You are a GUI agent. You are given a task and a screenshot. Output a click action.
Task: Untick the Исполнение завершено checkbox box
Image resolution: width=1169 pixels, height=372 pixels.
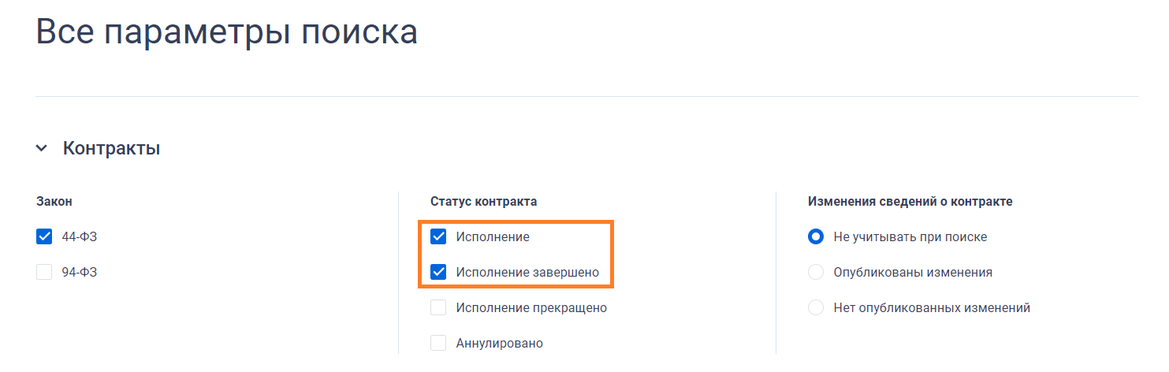tap(438, 272)
